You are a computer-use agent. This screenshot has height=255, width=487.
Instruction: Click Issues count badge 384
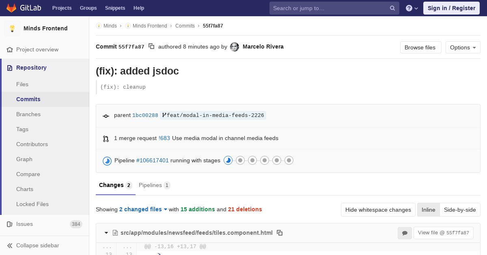tap(76, 224)
